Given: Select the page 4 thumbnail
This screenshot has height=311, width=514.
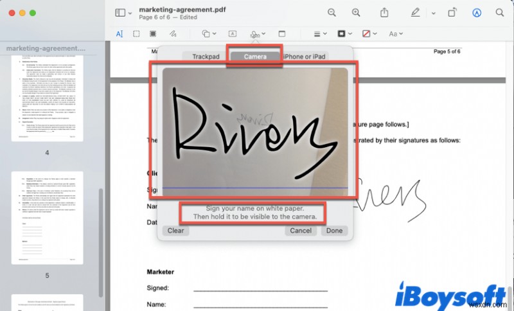Looking at the screenshot, I should (47, 98).
